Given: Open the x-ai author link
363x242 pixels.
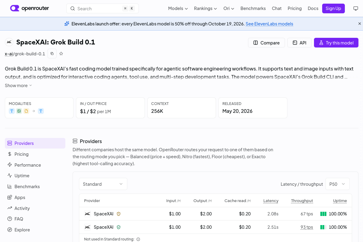Looking at the screenshot, I should (9, 54).
